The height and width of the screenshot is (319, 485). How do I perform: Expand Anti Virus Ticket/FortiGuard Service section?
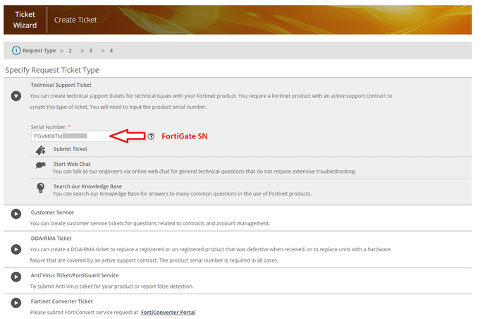click(x=16, y=277)
